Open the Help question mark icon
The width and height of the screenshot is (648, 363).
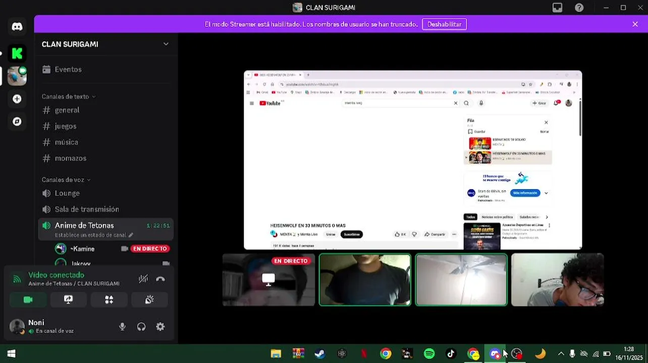click(579, 8)
